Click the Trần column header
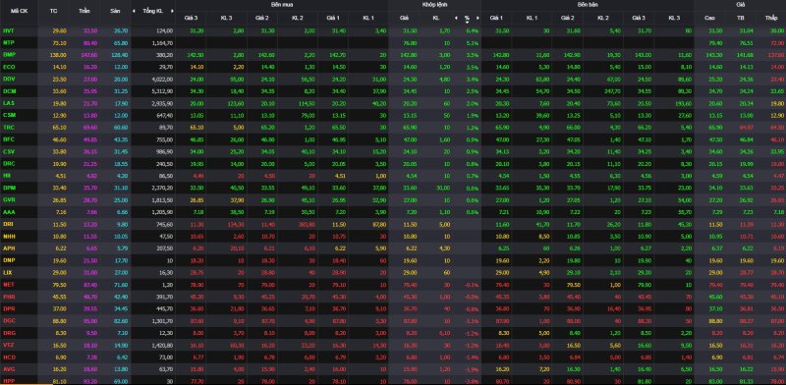Image resolution: width=786 pixels, height=385 pixels. tap(84, 11)
